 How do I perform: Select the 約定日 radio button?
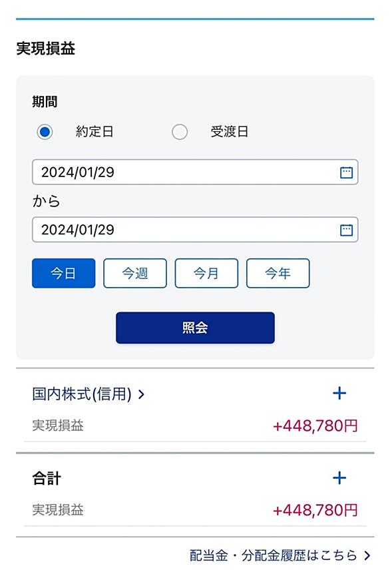(45, 132)
